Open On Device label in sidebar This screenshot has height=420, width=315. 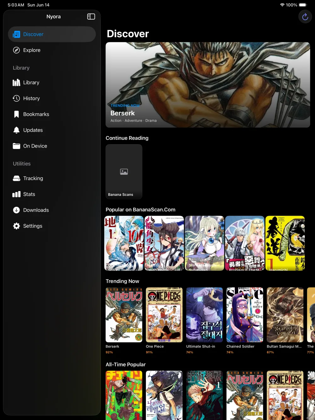(35, 146)
